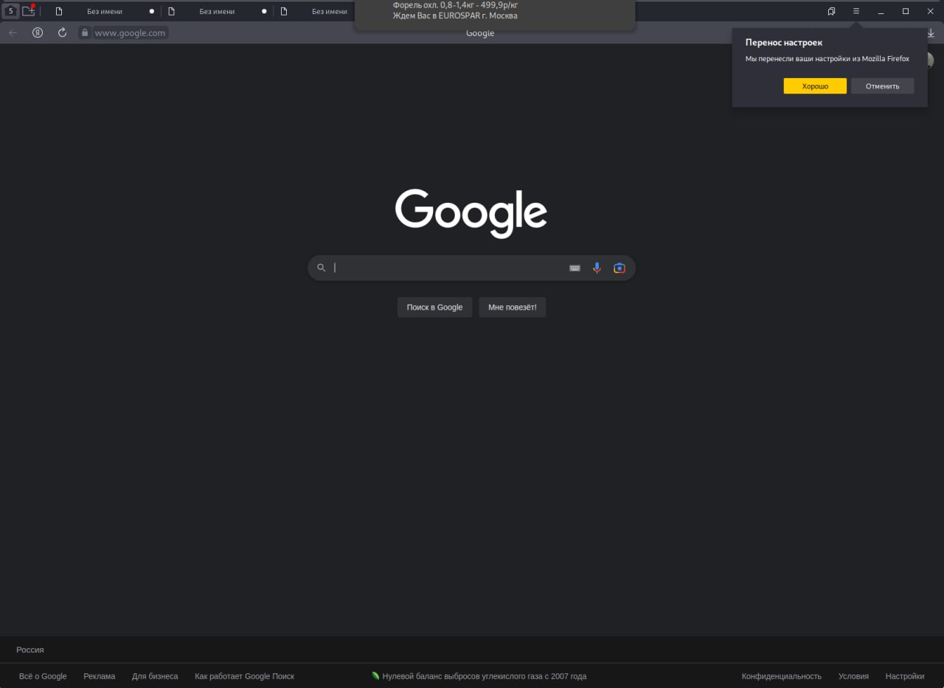Switch to the middle "Без имени" tab
Screen dimensions: 944x688
click(217, 12)
